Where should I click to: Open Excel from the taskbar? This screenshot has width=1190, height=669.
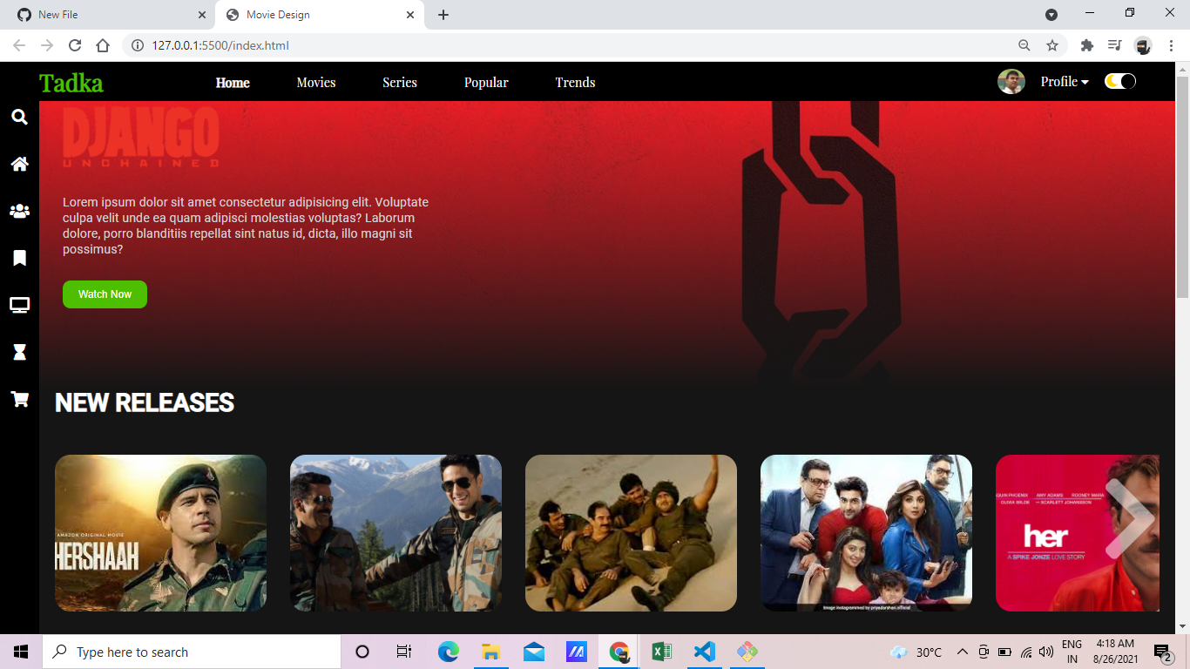coord(661,652)
